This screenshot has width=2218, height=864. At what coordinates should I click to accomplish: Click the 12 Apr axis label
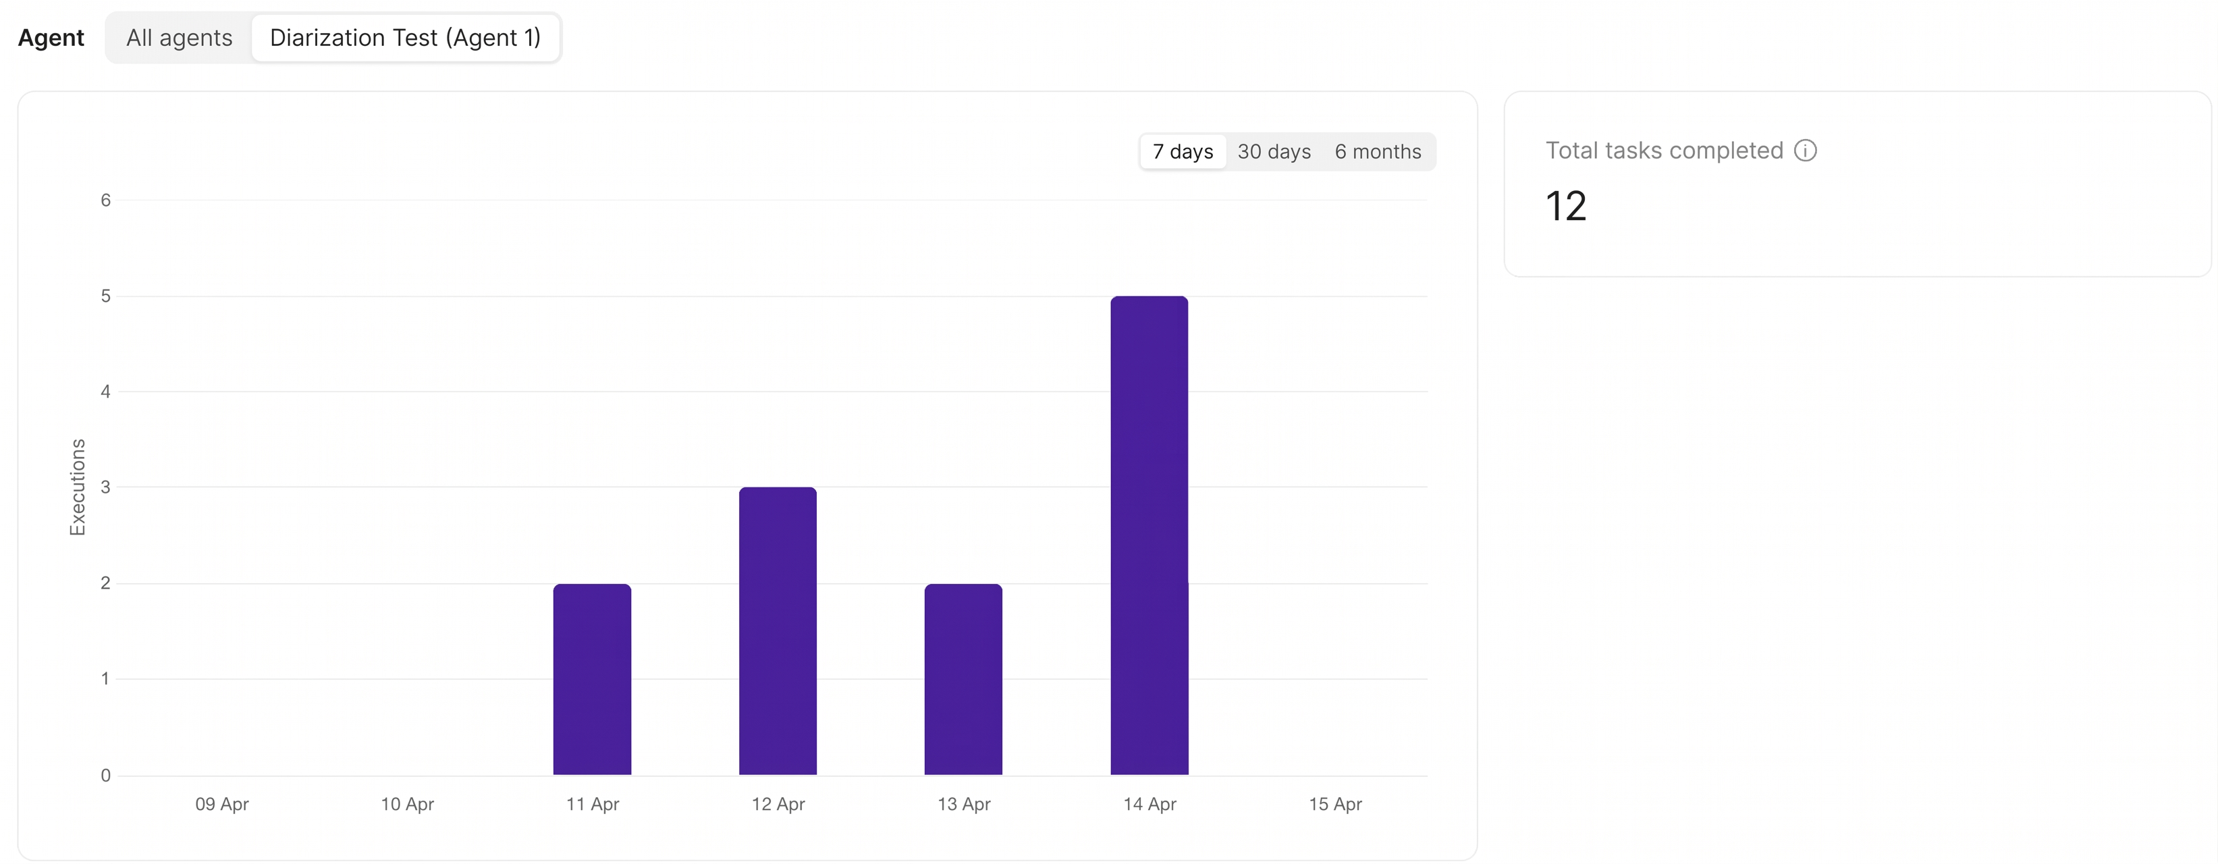(778, 804)
